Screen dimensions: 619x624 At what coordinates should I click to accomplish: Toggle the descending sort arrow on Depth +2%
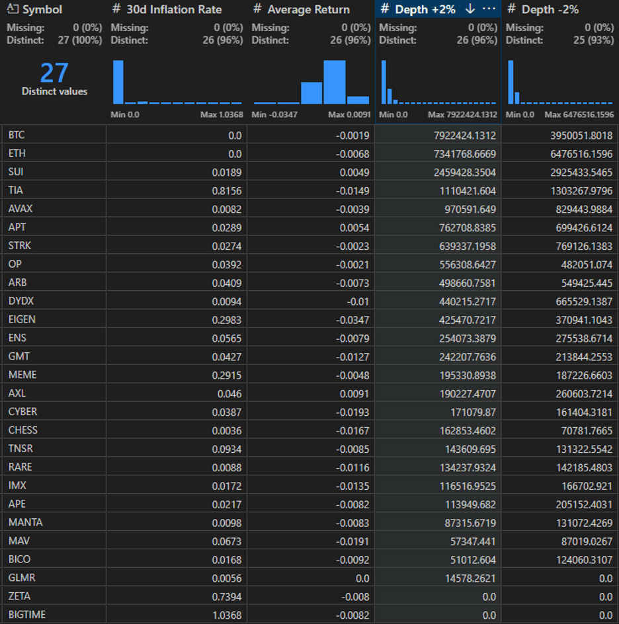coord(470,9)
